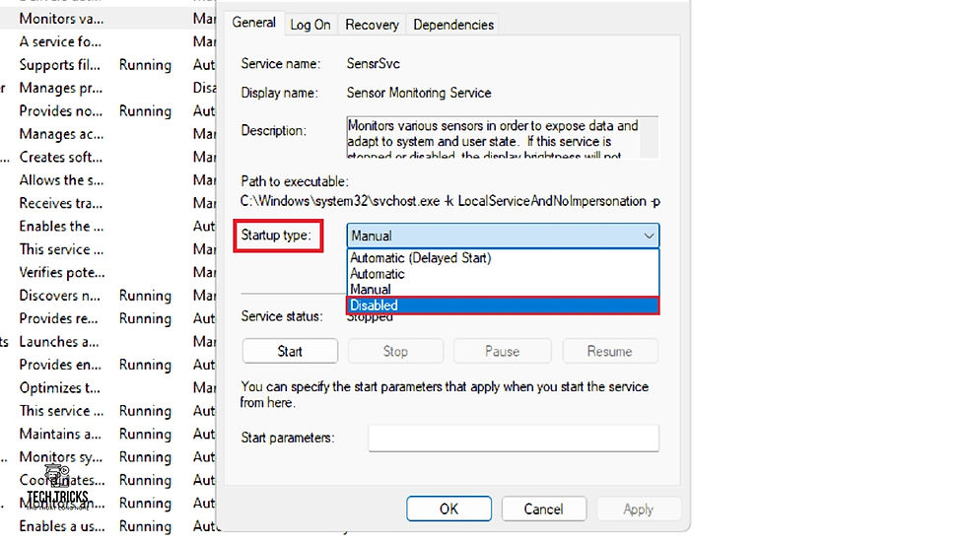This screenshot has width=966, height=543.
Task: Select 'Optimizes t...' row in Services list
Action: pos(107,388)
